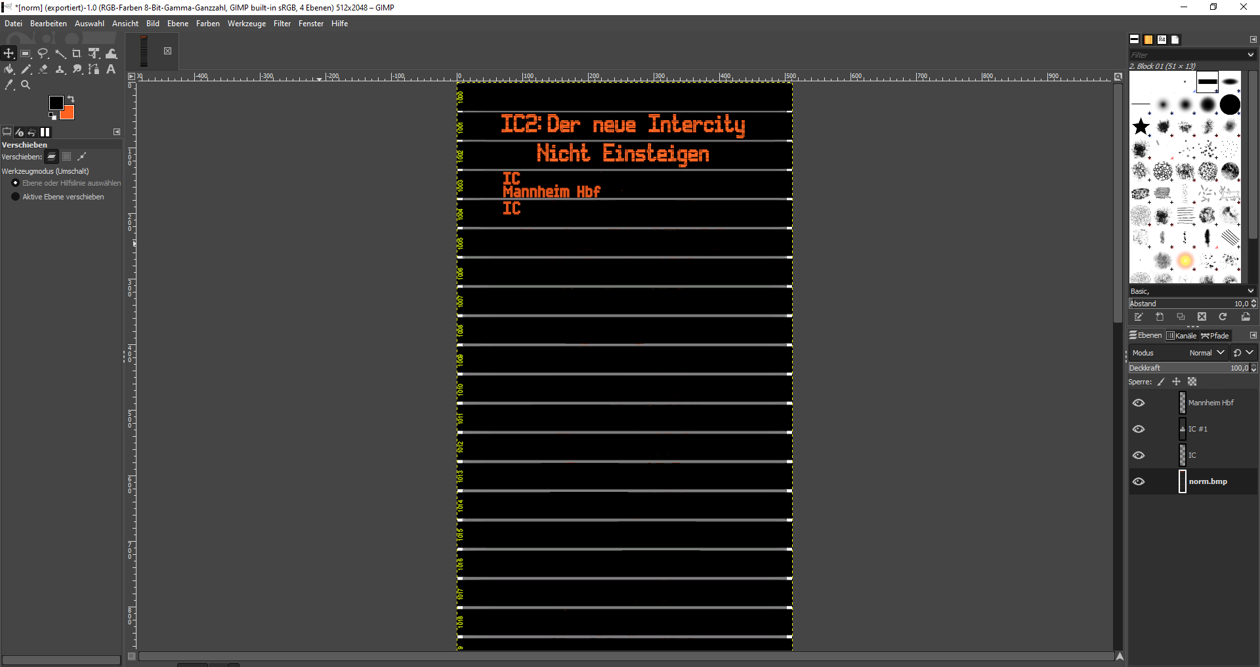Choose 'Aktive Ebene verschieben' radio option
The image size is (1260, 667).
click(16, 197)
